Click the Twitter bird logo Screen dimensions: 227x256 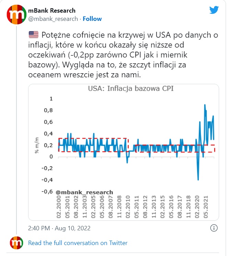(x=214, y=10)
